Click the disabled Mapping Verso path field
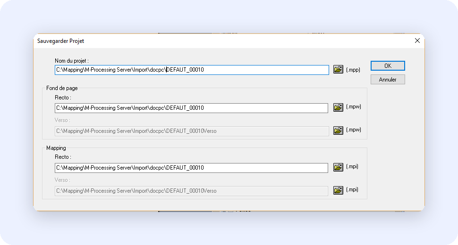This screenshot has height=245, width=458. tap(191, 191)
